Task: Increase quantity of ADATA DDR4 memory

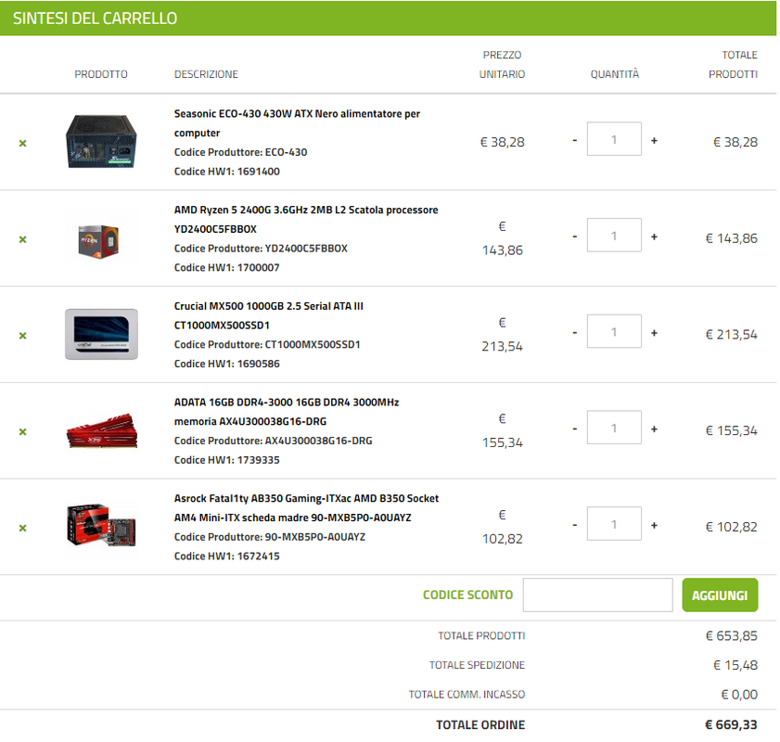Action: [x=654, y=429]
